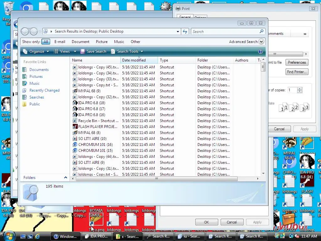
Task: Open the Search Tools dropdown
Action: click(127, 51)
